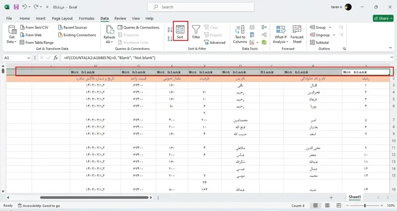
Task: Click the taran n account name
Action: tap(336, 7)
